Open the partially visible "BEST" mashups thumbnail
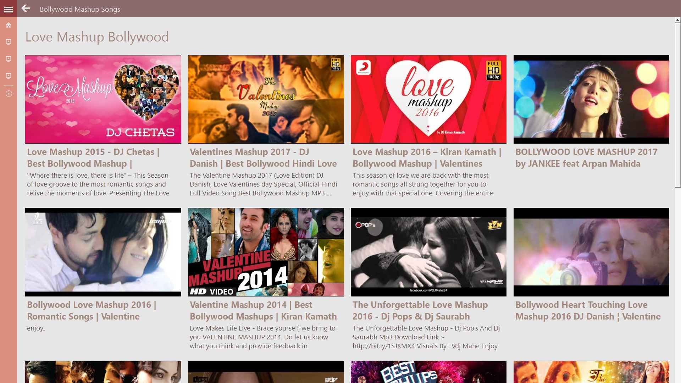The width and height of the screenshot is (681, 383). (x=428, y=372)
